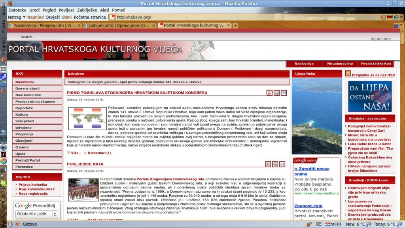Open the tab list dropdown arrow

click(401, 26)
